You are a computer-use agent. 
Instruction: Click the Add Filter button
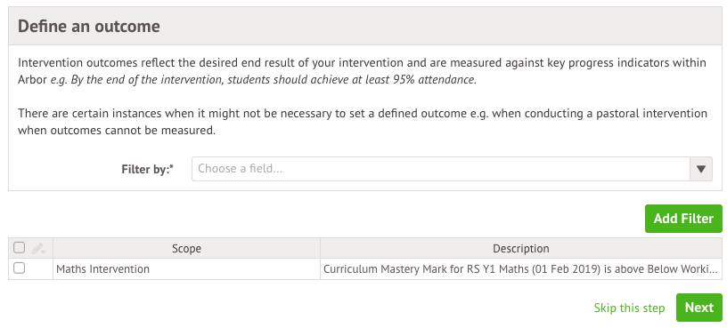[683, 219]
